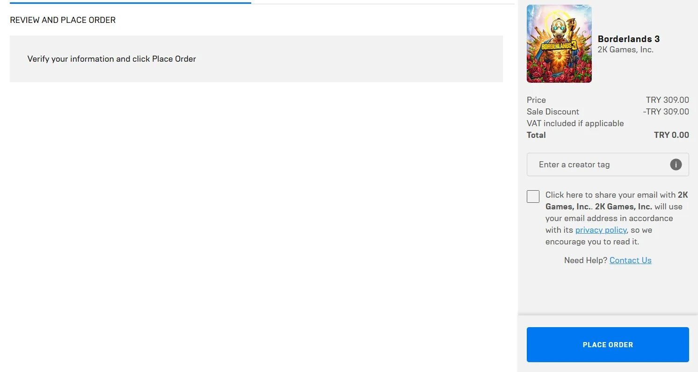Click the Sale Discount label

pyautogui.click(x=553, y=112)
